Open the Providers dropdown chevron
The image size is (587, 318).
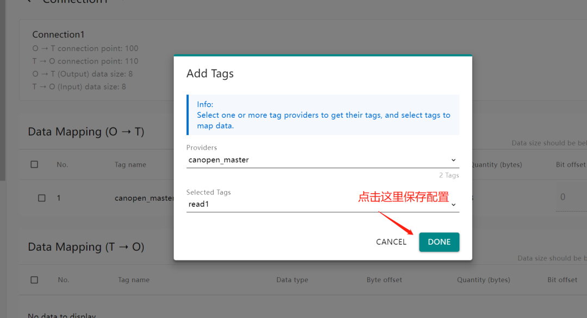coord(453,160)
